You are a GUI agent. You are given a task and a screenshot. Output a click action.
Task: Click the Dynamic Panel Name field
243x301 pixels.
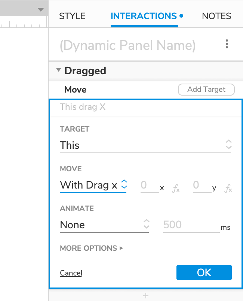point(127,45)
